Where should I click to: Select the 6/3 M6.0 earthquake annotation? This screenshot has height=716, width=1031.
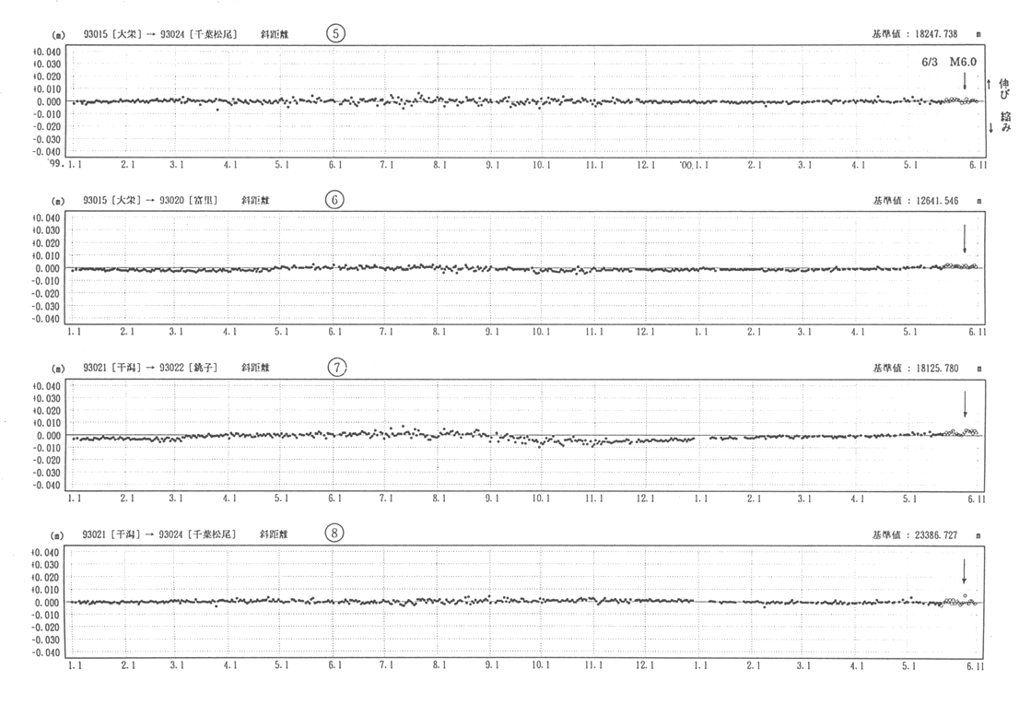(x=948, y=61)
